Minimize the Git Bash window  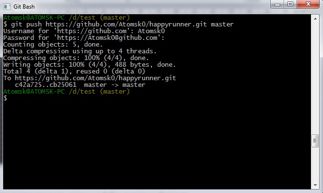(x=277, y=4)
